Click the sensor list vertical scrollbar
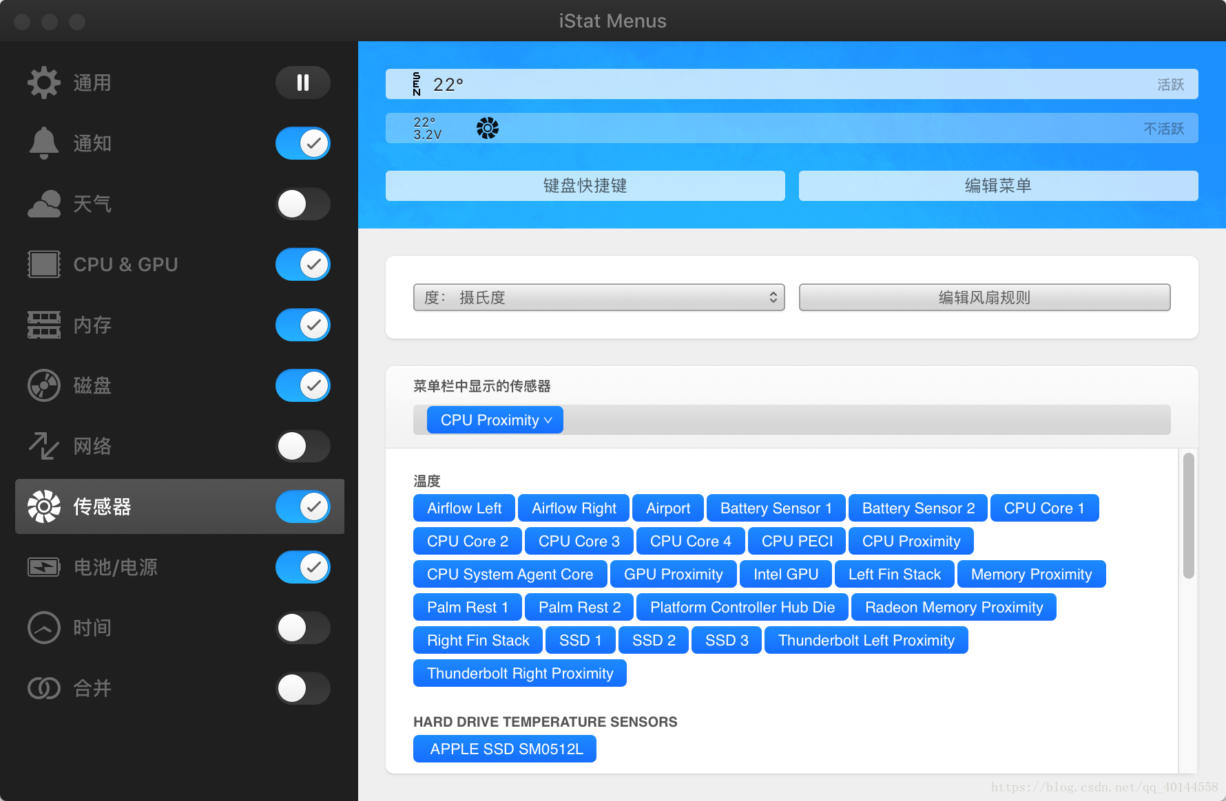1226x801 pixels. pyautogui.click(x=1189, y=515)
